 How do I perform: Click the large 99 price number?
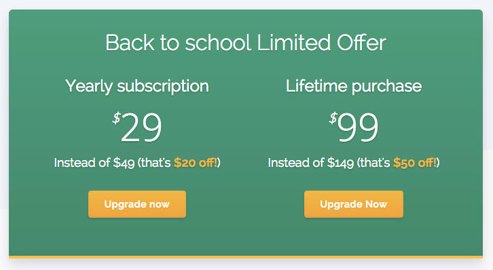[358, 127]
